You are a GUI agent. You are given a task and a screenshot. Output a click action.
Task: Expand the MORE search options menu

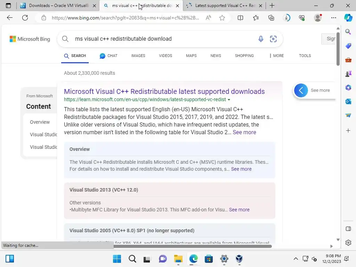(276, 56)
